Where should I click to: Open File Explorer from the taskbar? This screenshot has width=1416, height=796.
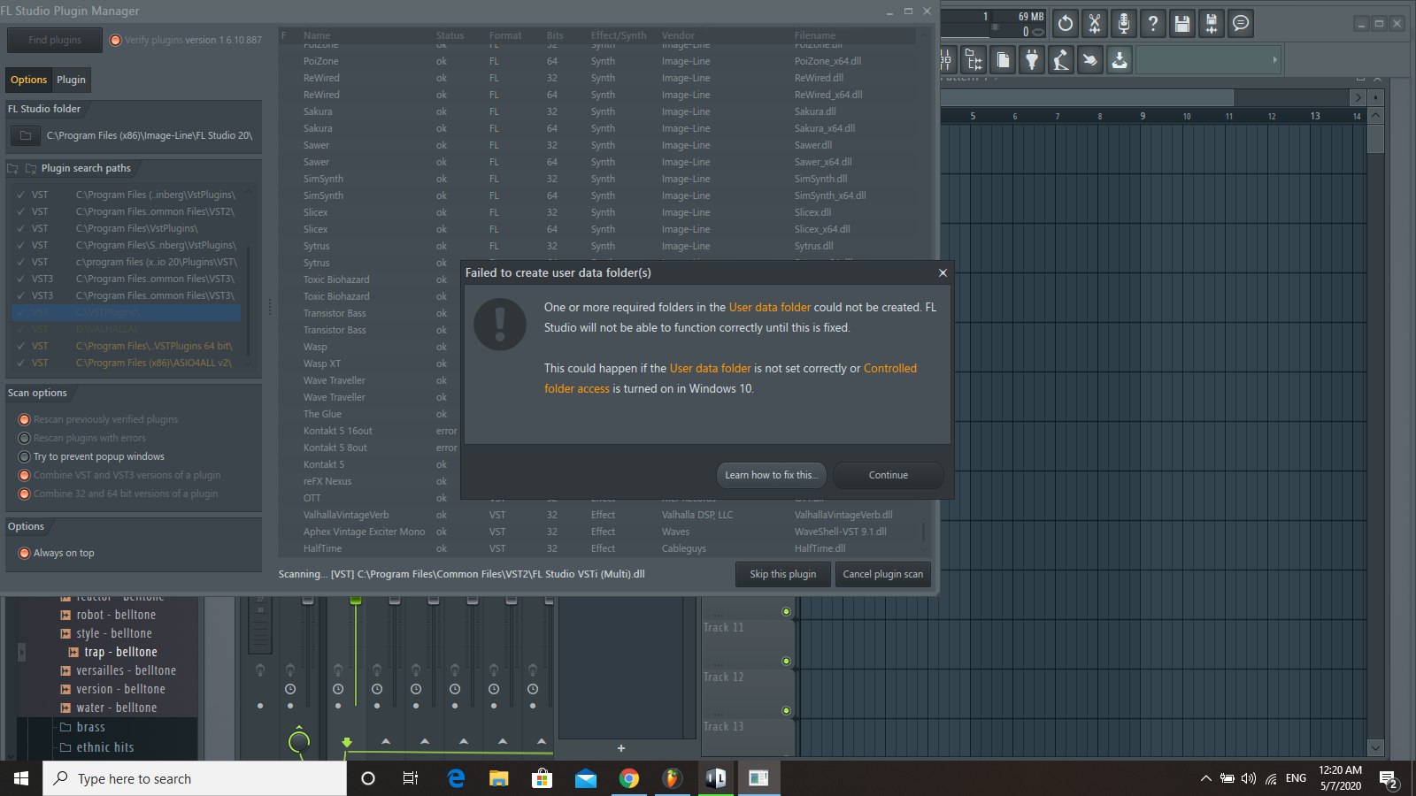coord(499,778)
